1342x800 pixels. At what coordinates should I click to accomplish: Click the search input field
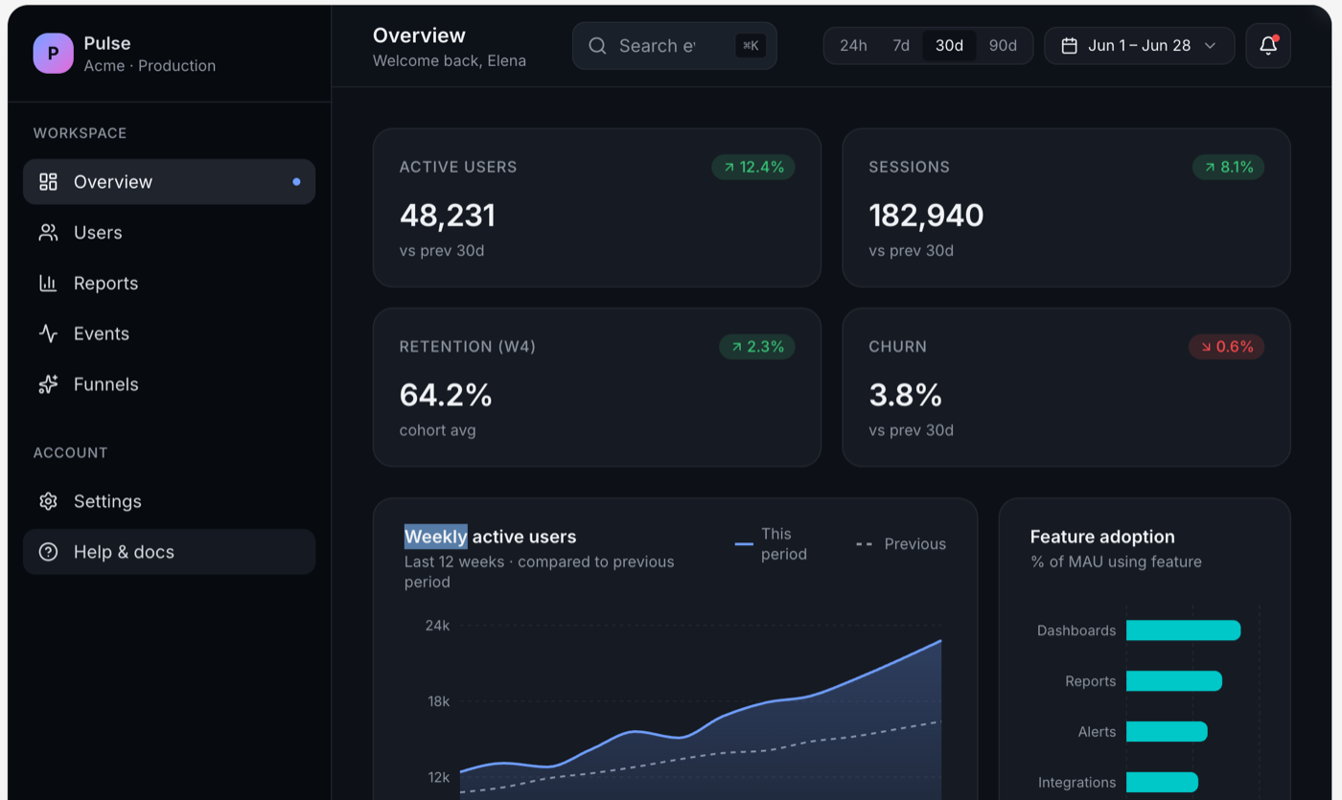tap(675, 46)
